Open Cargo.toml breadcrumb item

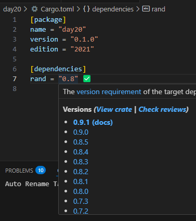[57, 9]
